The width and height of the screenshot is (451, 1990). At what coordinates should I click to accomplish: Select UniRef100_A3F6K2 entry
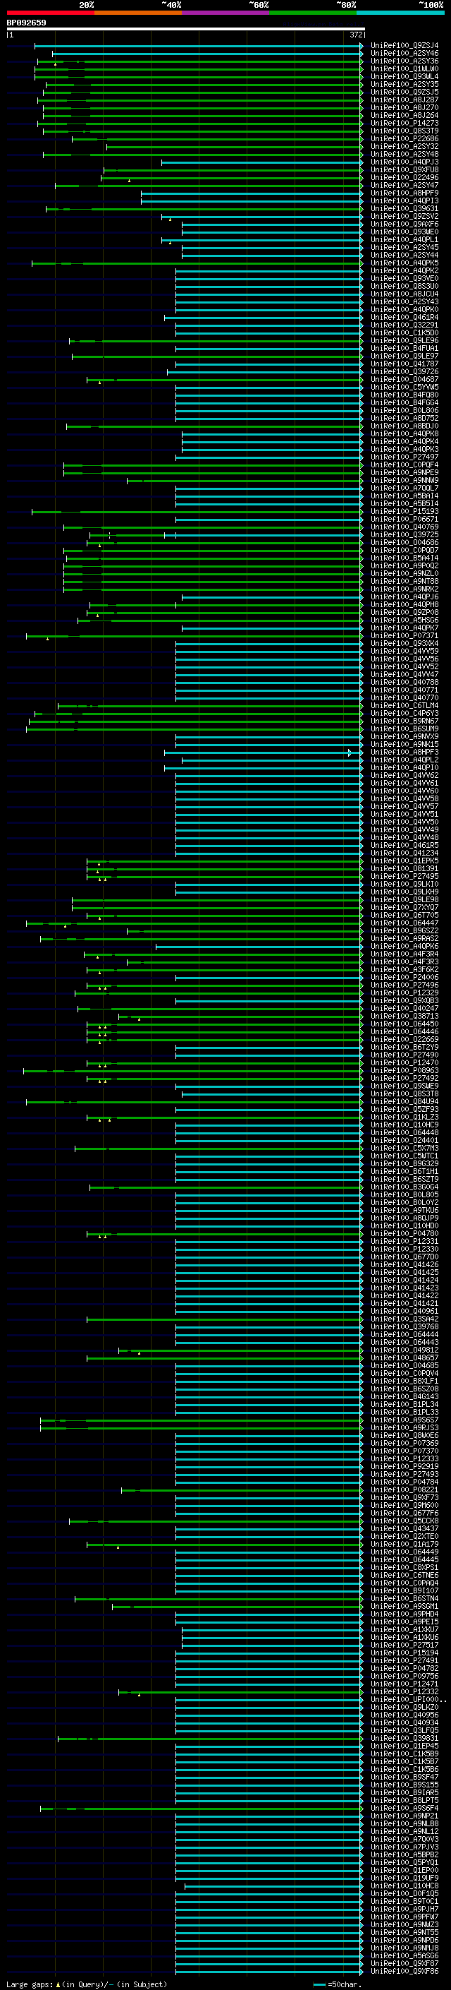pyautogui.click(x=404, y=969)
